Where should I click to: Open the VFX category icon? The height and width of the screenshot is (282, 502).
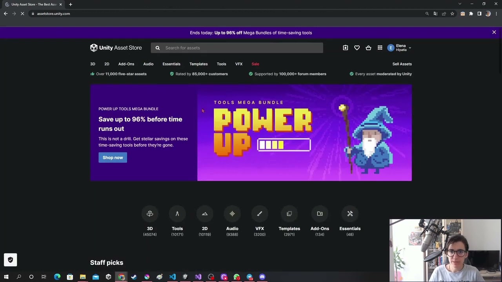coord(260,213)
